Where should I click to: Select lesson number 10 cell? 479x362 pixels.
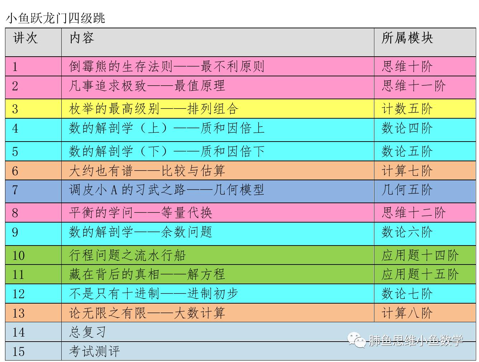[33, 255]
